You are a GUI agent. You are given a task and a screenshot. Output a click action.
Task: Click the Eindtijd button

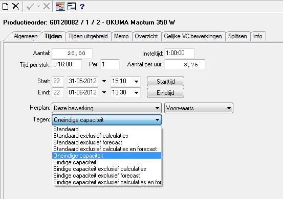click(x=165, y=93)
